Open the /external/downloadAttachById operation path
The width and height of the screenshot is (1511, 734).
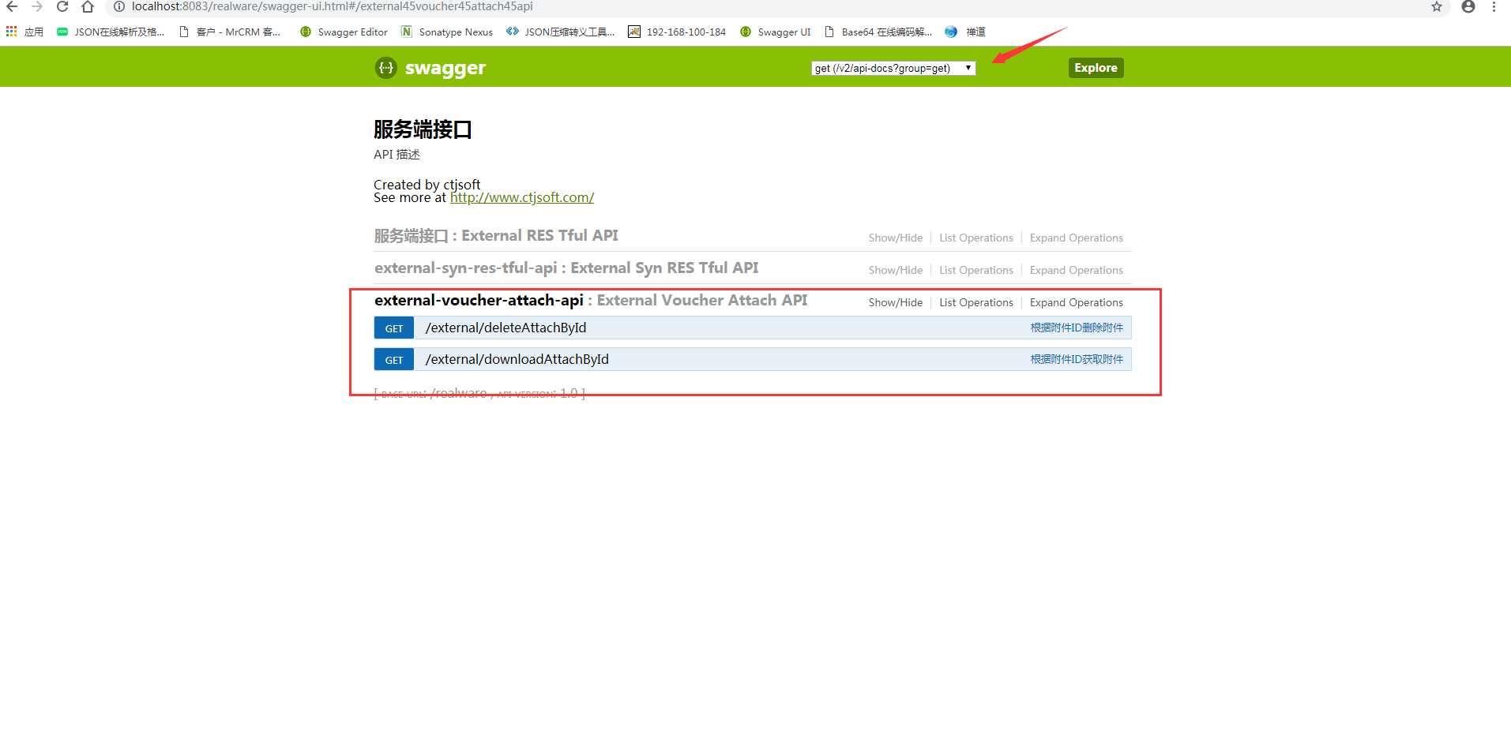[517, 359]
